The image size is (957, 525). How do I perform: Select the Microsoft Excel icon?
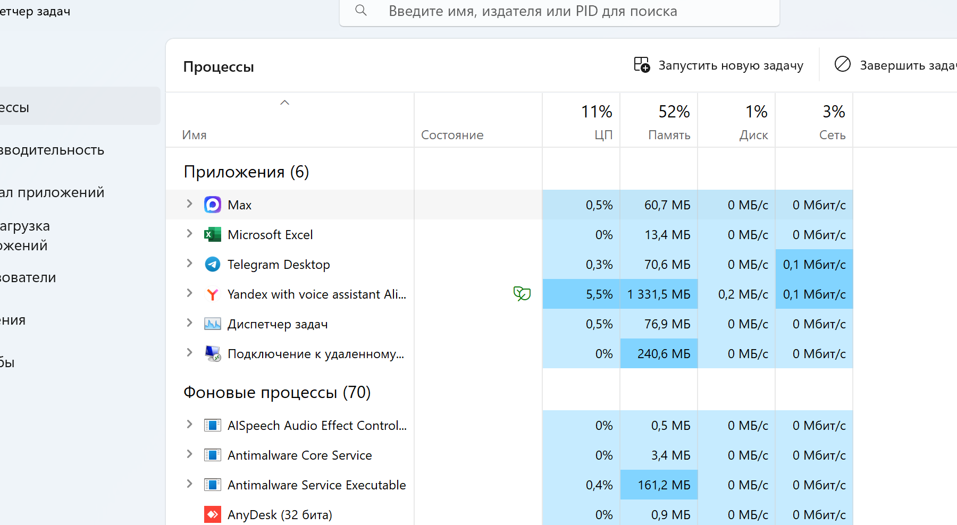[x=213, y=234]
